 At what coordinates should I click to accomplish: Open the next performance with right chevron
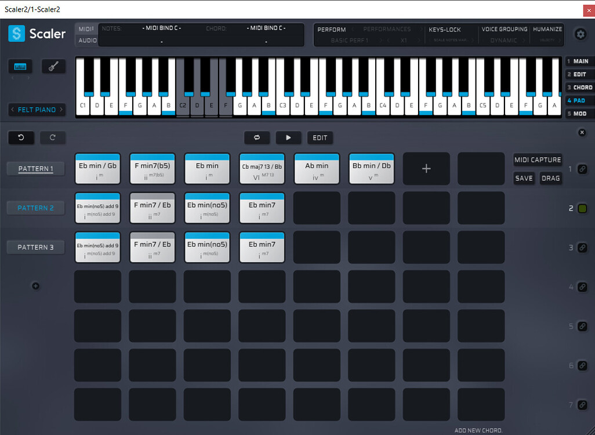tap(422, 28)
